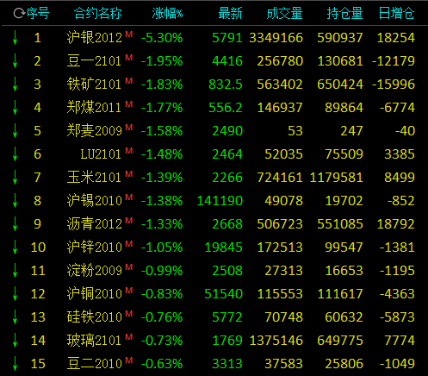This screenshot has width=428, height=376.
Task: Click the M marker next to LU2101
Action: [129, 151]
